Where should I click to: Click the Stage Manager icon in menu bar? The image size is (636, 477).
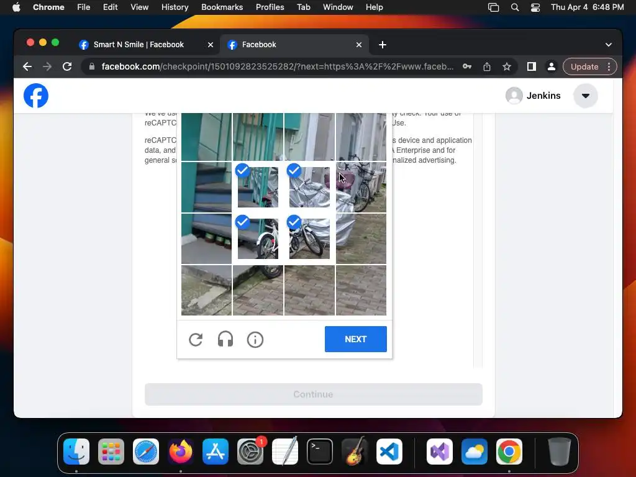pos(493,7)
